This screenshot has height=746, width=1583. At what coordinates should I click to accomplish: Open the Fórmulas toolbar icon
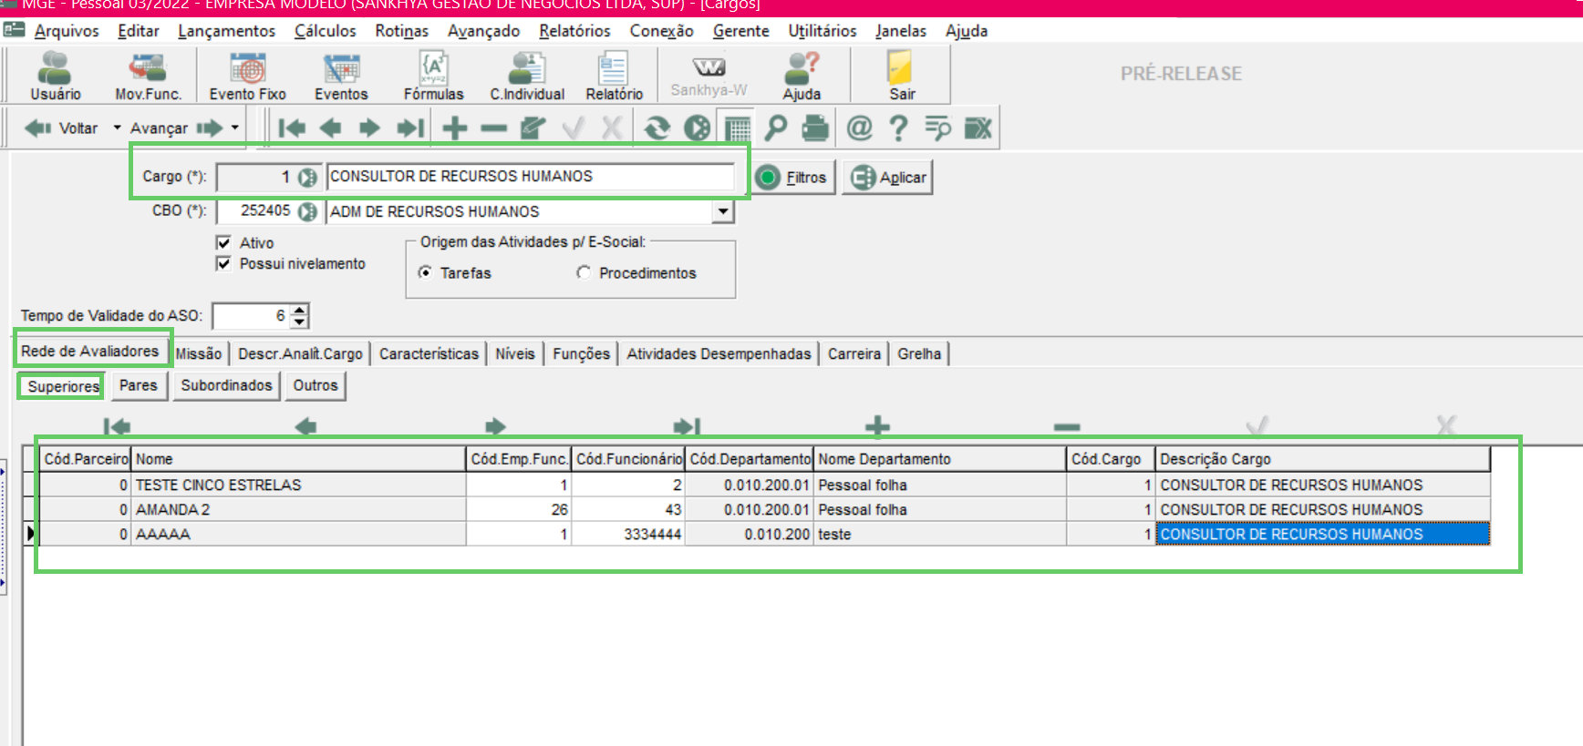433,75
